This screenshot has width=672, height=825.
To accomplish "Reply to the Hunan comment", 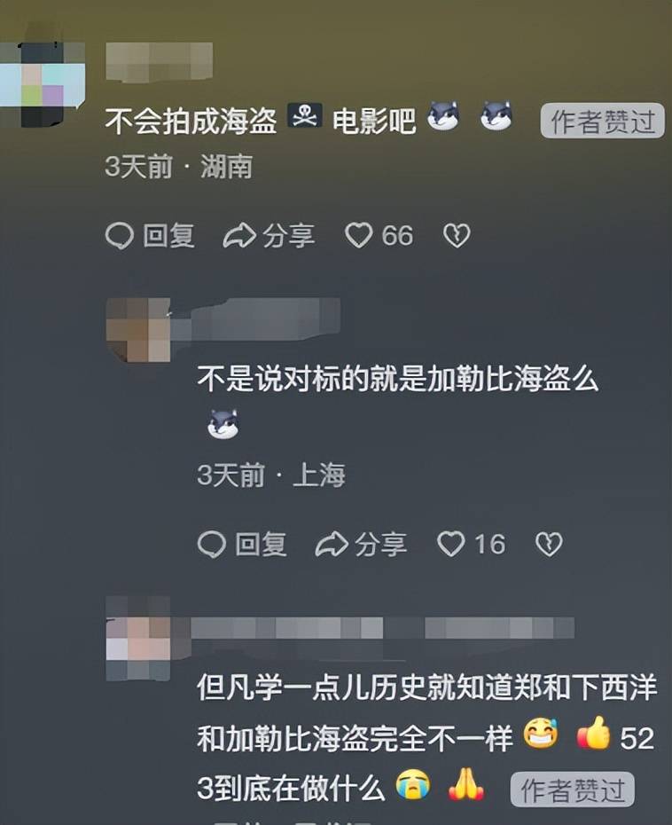I will pyautogui.click(x=151, y=235).
